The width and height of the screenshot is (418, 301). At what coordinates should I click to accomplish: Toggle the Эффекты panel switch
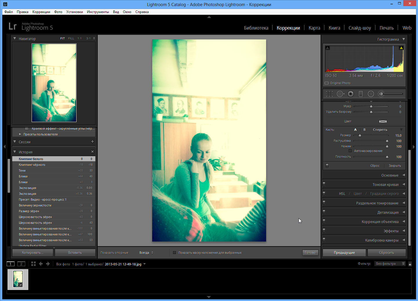(x=324, y=231)
